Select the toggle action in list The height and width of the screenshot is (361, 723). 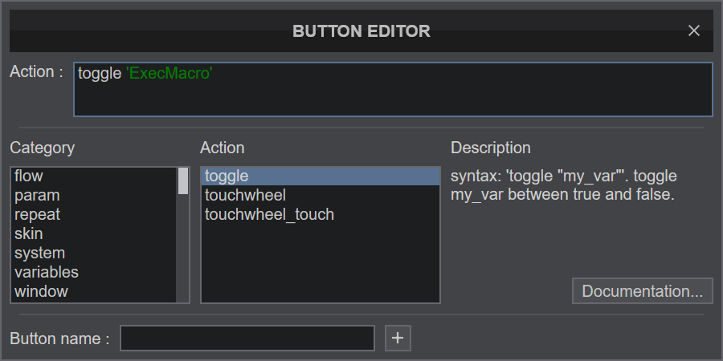(321, 176)
